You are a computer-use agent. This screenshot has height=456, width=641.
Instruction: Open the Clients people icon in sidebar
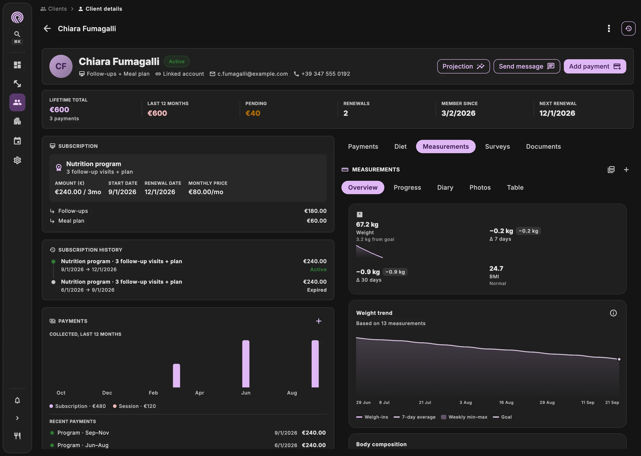[x=17, y=102]
